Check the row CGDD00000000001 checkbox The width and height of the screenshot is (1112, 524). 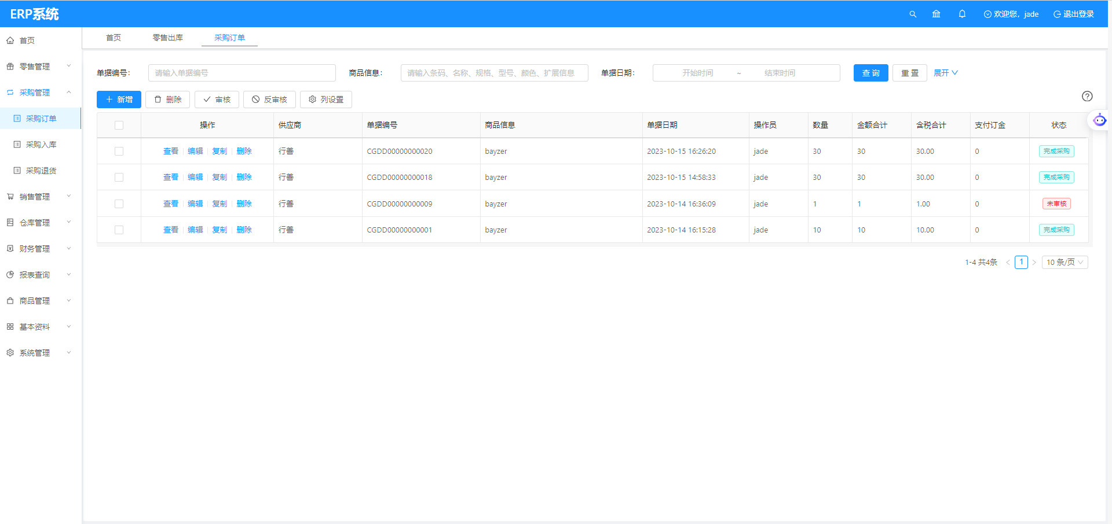tap(119, 230)
